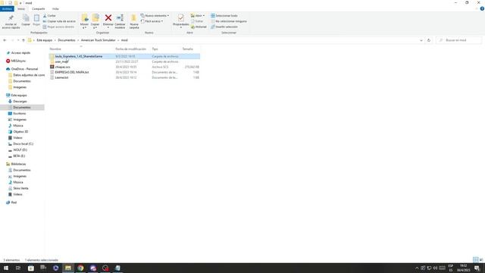
Task: Click Invertir selección
Action: click(x=224, y=27)
